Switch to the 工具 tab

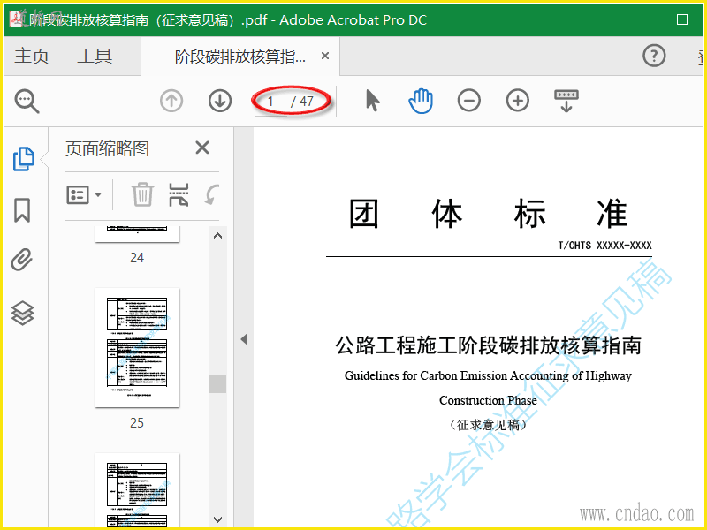[95, 56]
